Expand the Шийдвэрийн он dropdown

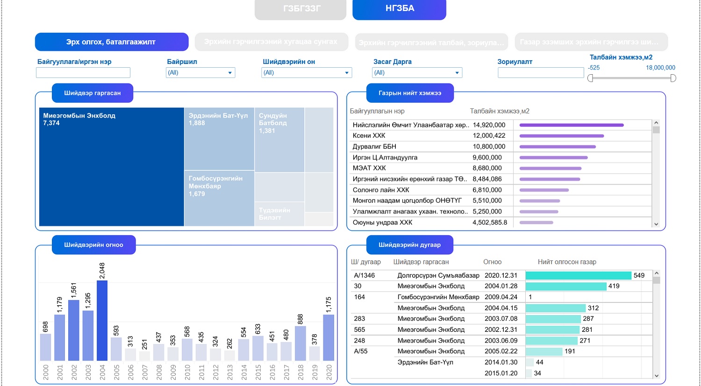tap(306, 73)
